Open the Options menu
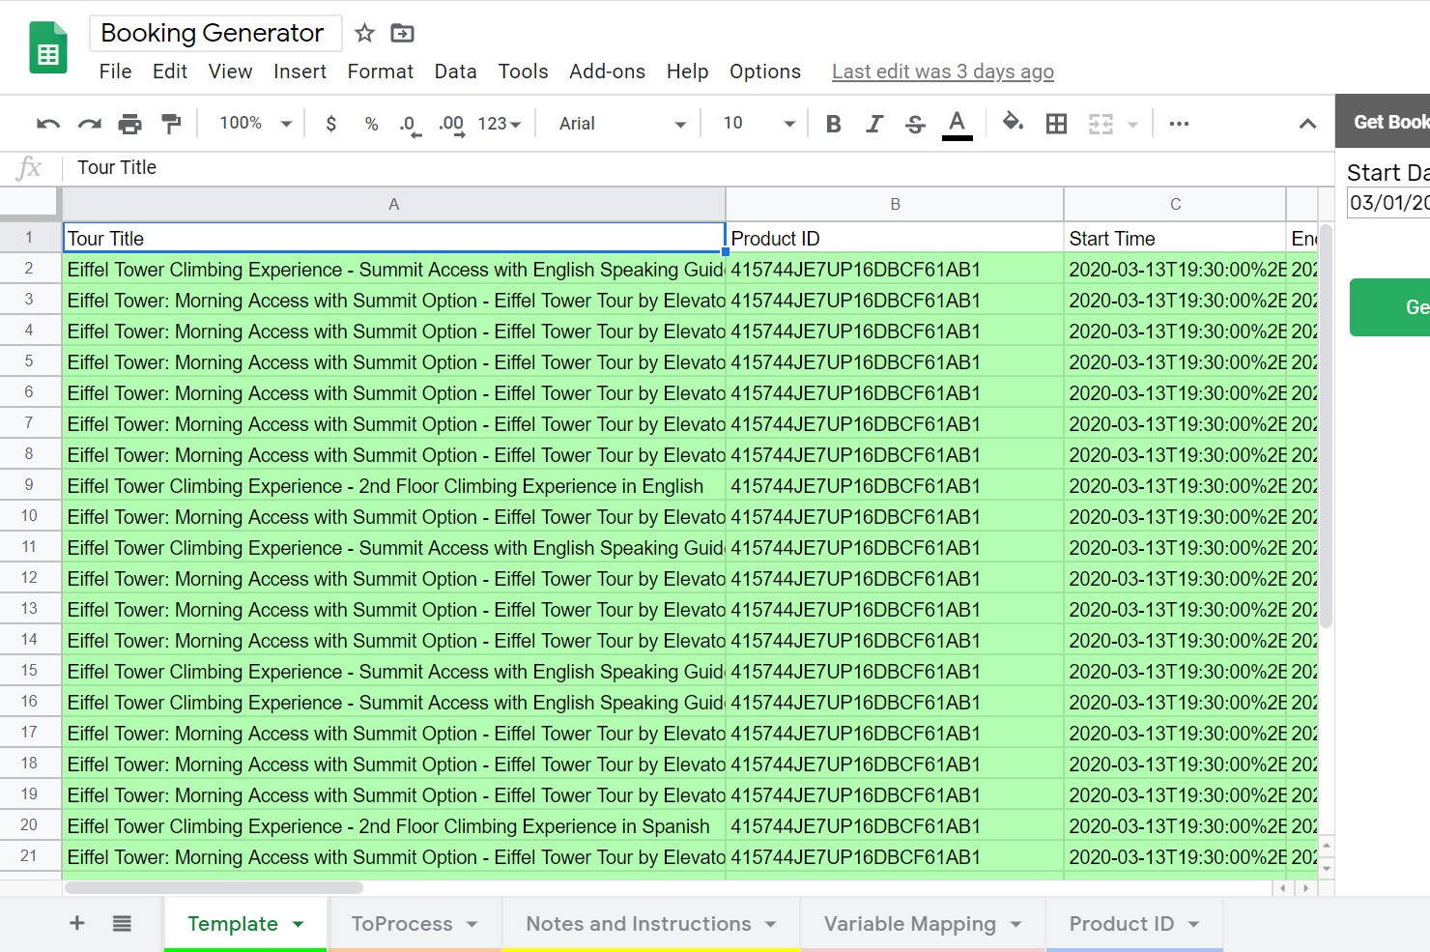This screenshot has height=952, width=1430. coord(765,72)
